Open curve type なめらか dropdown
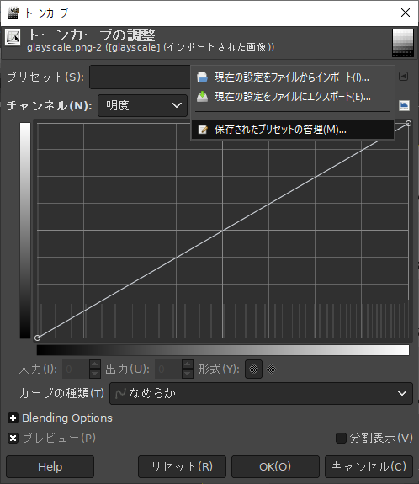This screenshot has height=484, width=419. 261,393
